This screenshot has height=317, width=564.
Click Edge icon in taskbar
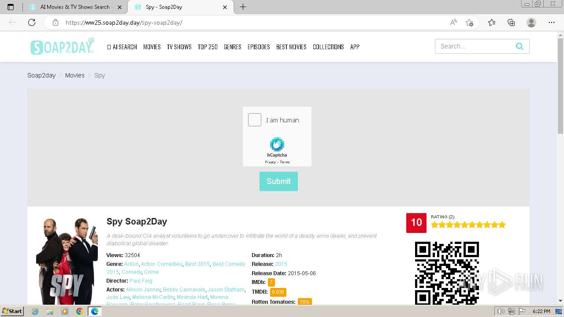click(x=94, y=311)
